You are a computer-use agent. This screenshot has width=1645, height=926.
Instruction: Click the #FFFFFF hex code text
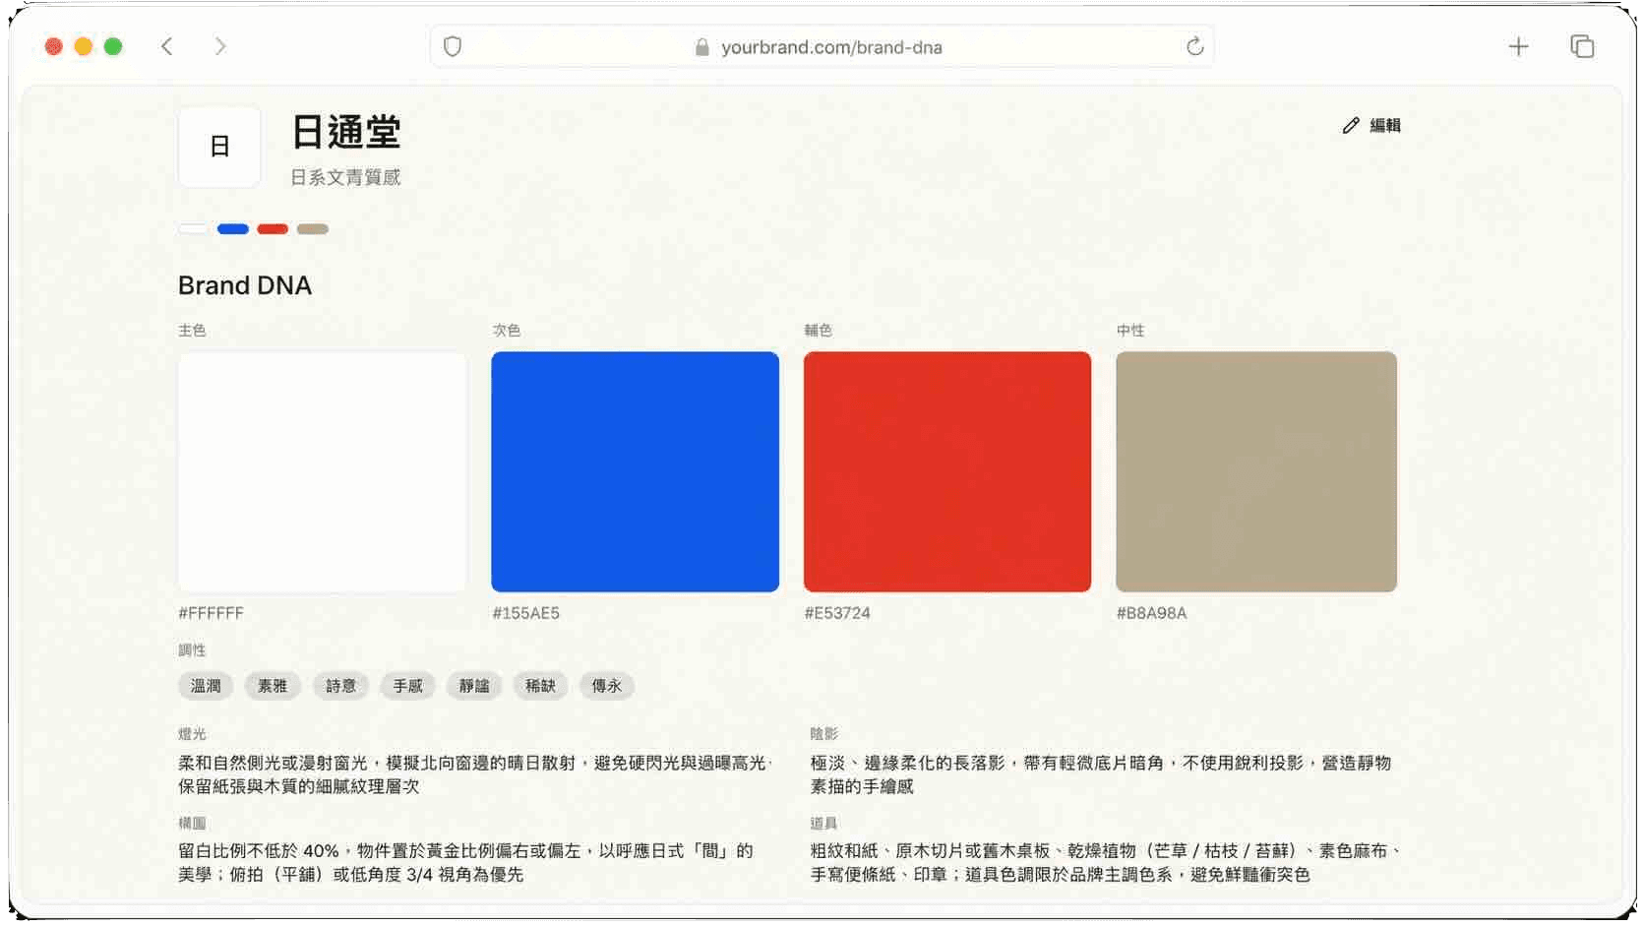tap(211, 613)
